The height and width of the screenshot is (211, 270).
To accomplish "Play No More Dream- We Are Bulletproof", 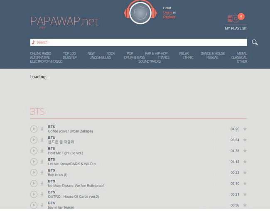I will pos(34,184).
